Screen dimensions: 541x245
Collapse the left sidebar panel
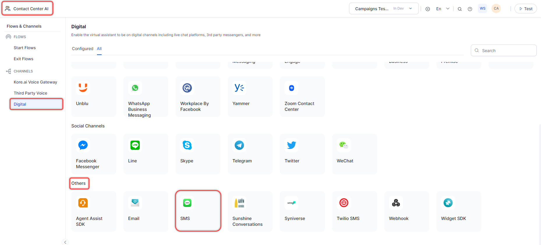click(65, 242)
